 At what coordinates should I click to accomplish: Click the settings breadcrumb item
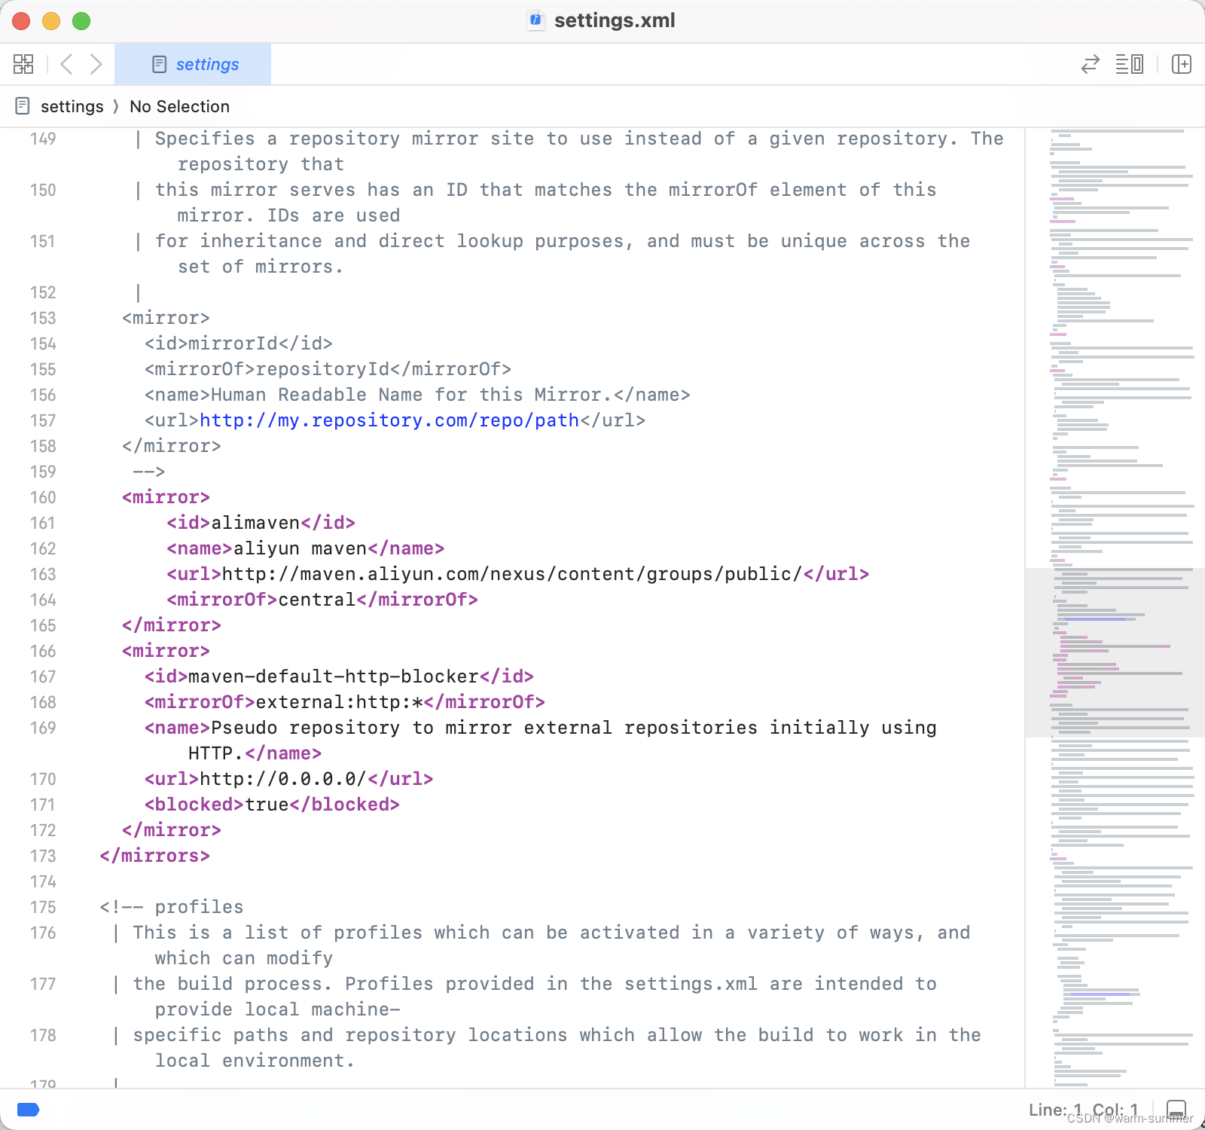(72, 106)
